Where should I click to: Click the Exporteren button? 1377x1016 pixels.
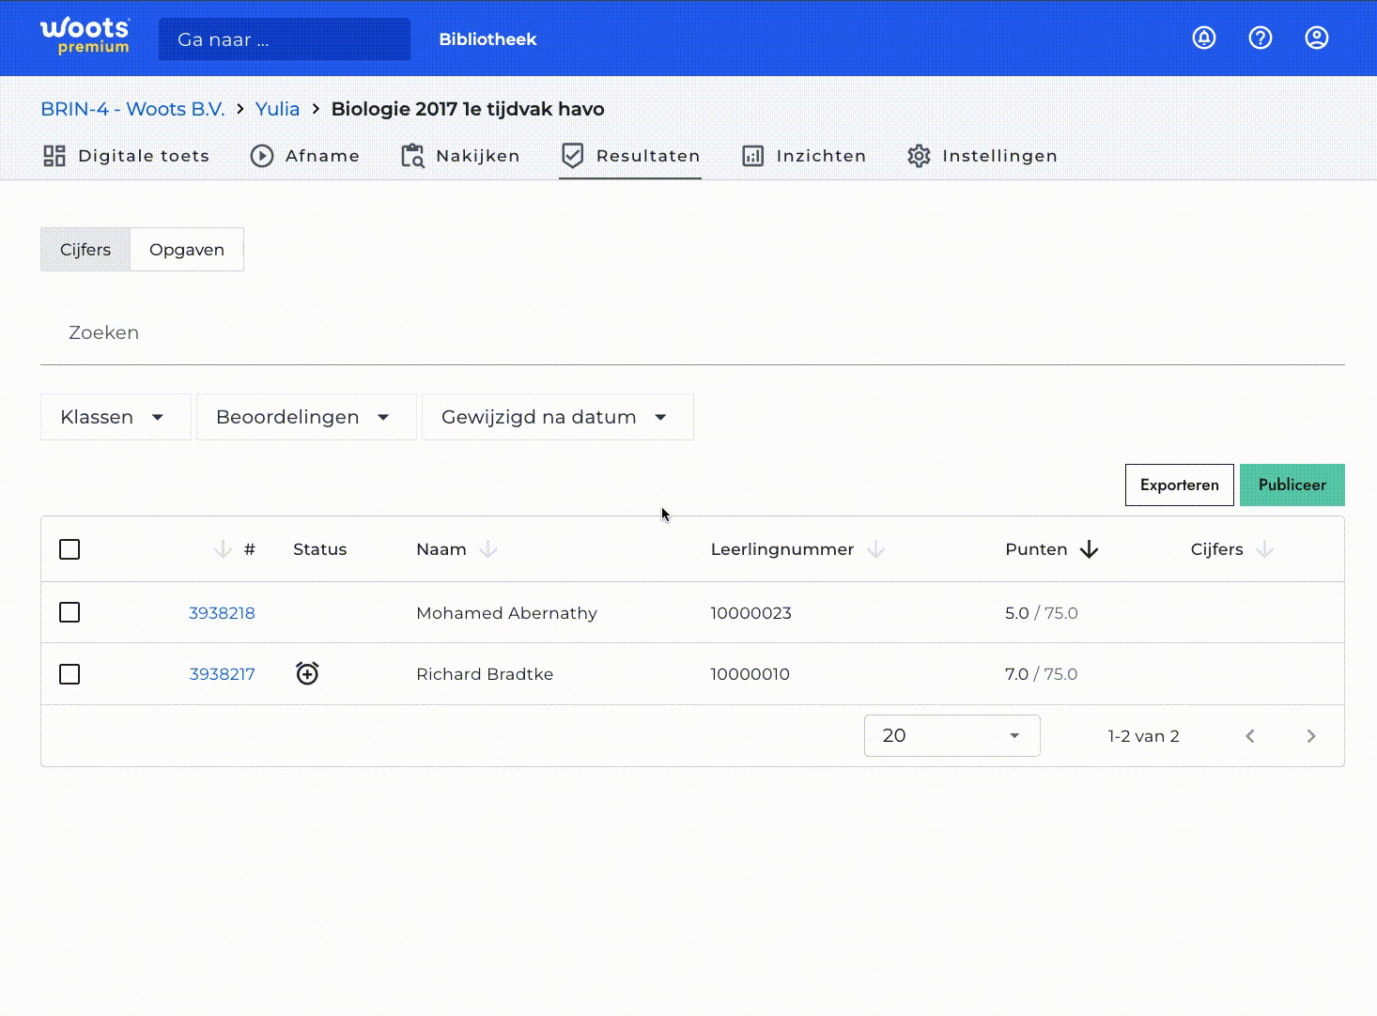point(1180,485)
